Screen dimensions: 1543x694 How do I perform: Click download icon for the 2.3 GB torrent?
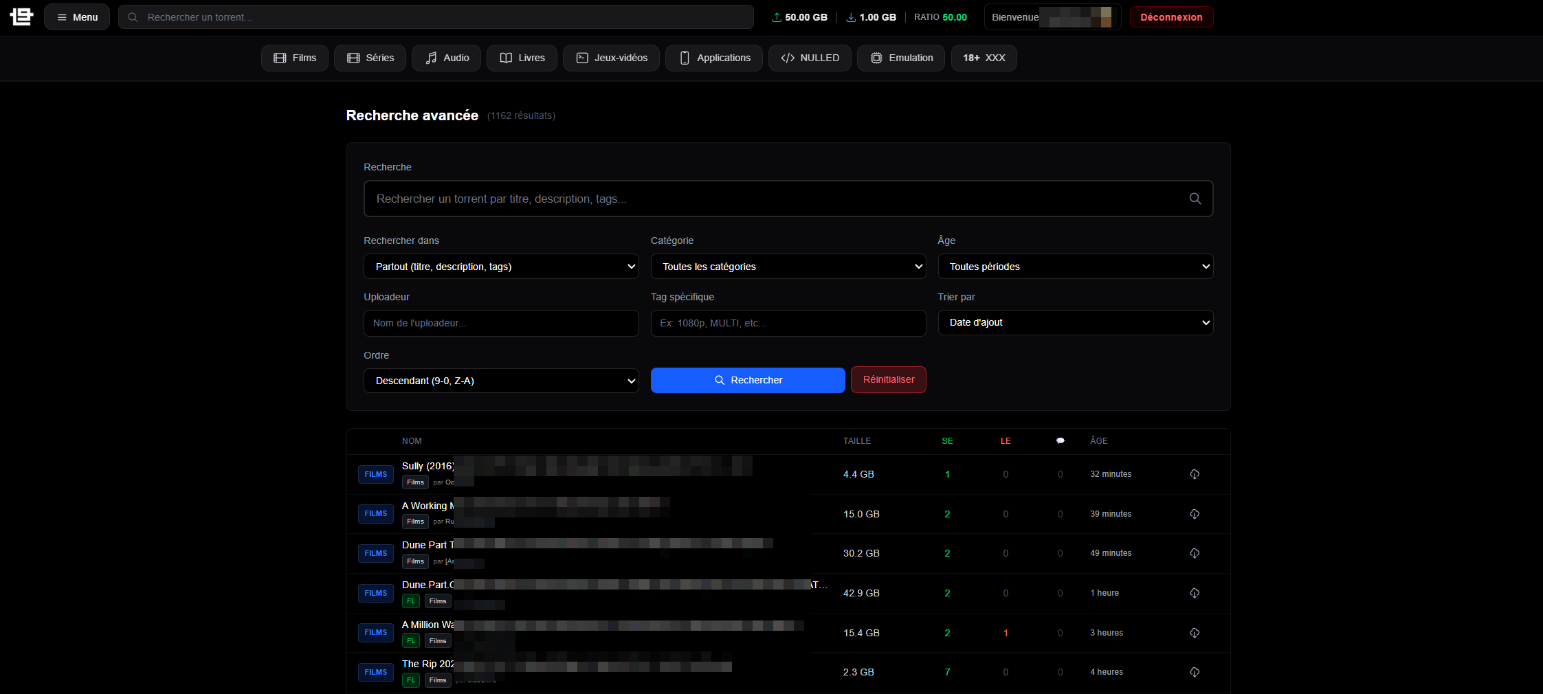pos(1194,672)
